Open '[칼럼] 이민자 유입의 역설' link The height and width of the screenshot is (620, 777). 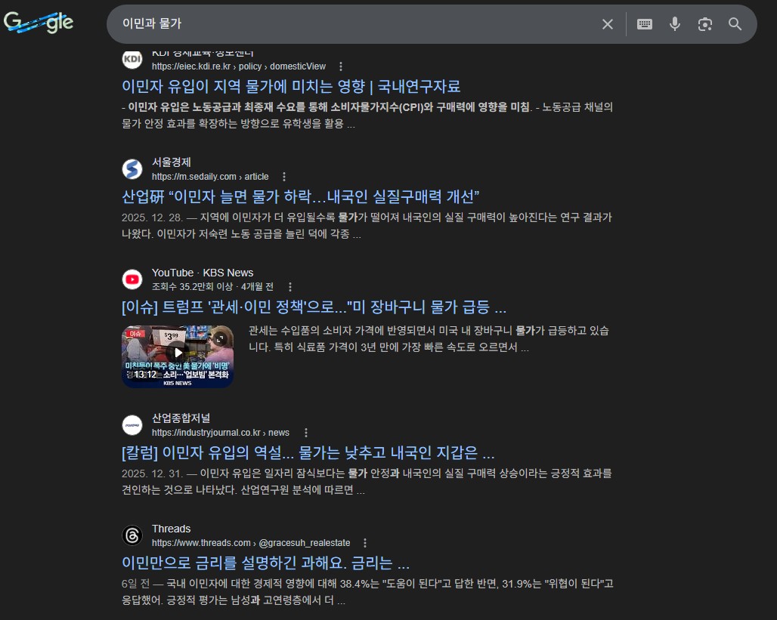point(308,453)
